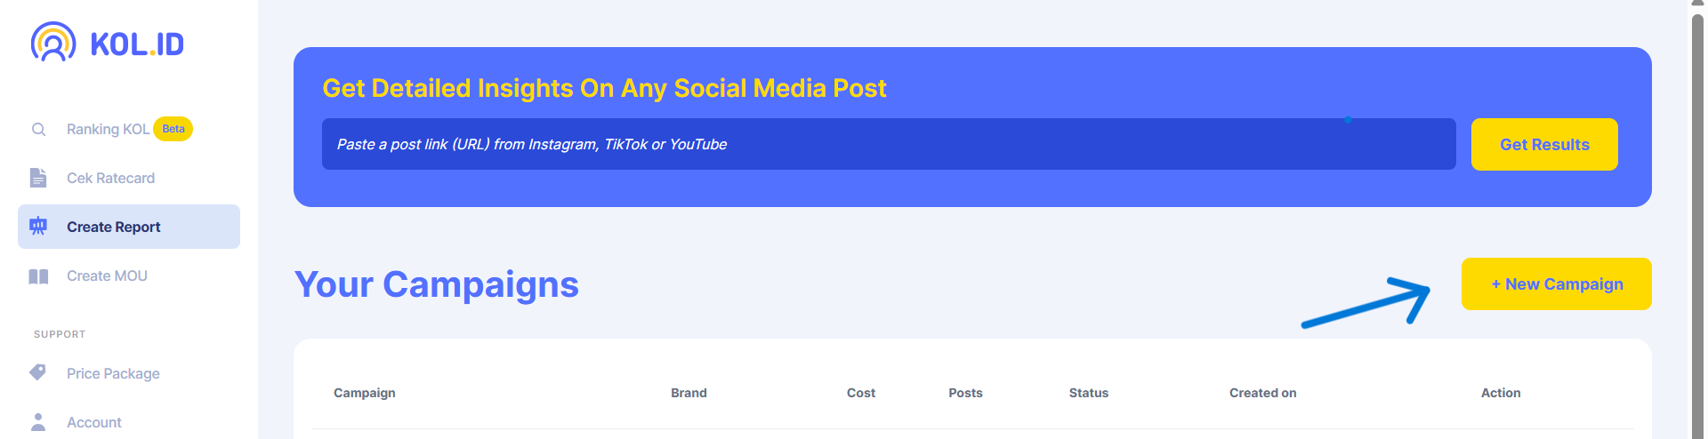The image size is (1708, 439).
Task: Open Price Package under Support
Action: [x=113, y=373]
